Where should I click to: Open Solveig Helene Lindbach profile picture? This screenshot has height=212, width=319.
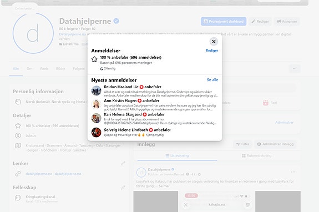point(96,133)
